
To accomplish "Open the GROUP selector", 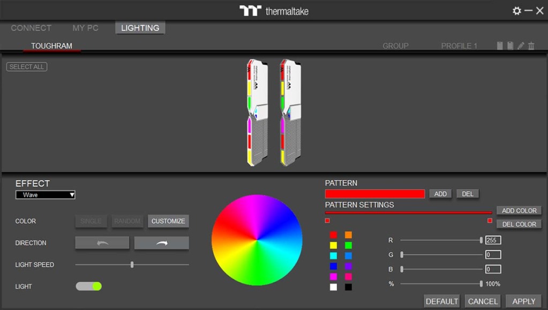I will coord(395,46).
